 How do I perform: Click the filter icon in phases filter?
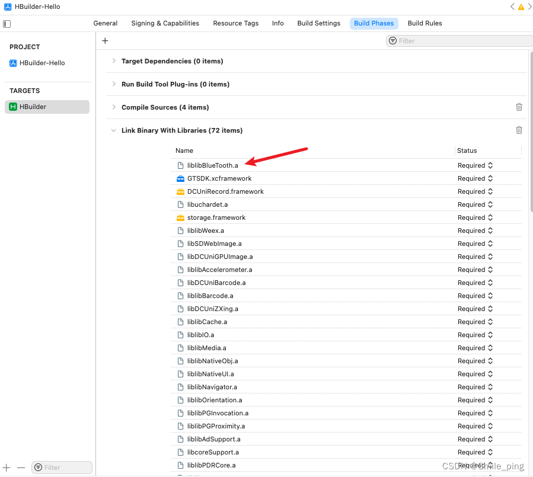click(x=392, y=41)
